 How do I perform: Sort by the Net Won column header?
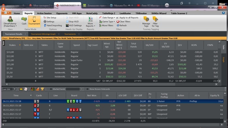pos(92,96)
